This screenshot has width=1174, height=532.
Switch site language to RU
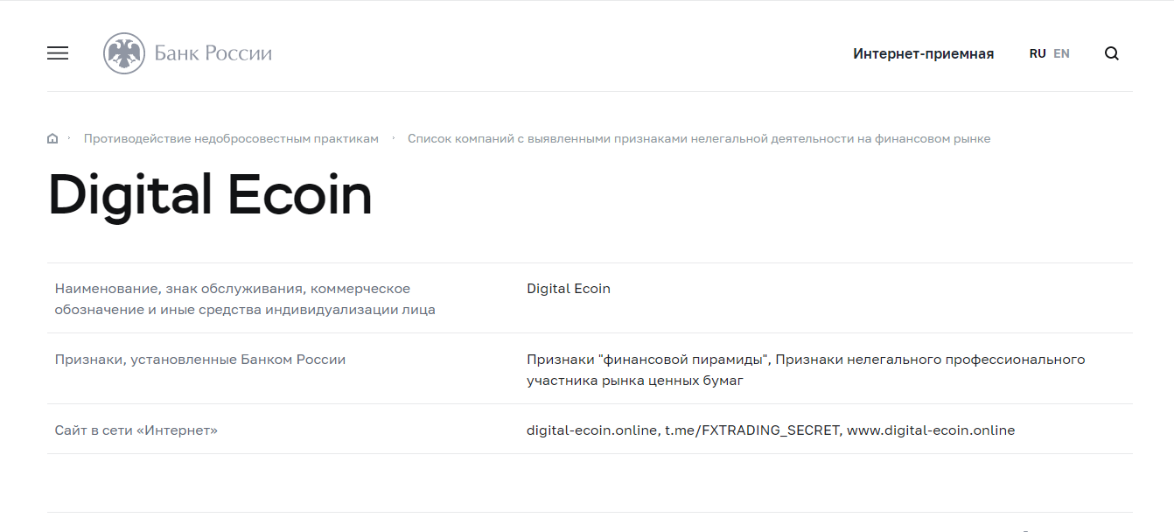tap(1038, 53)
